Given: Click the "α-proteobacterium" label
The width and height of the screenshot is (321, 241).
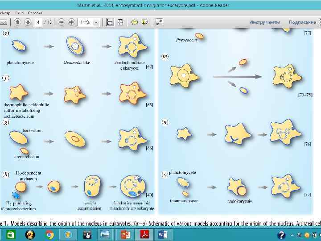Looking at the screenshot, I should point(18,208).
